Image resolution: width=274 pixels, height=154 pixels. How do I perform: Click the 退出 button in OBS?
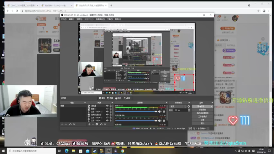coord(202,123)
